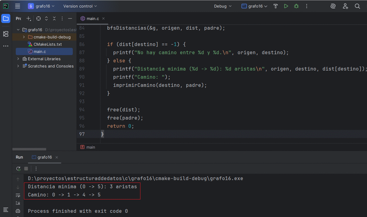Open the main hamburger menu

[x=18, y=6]
